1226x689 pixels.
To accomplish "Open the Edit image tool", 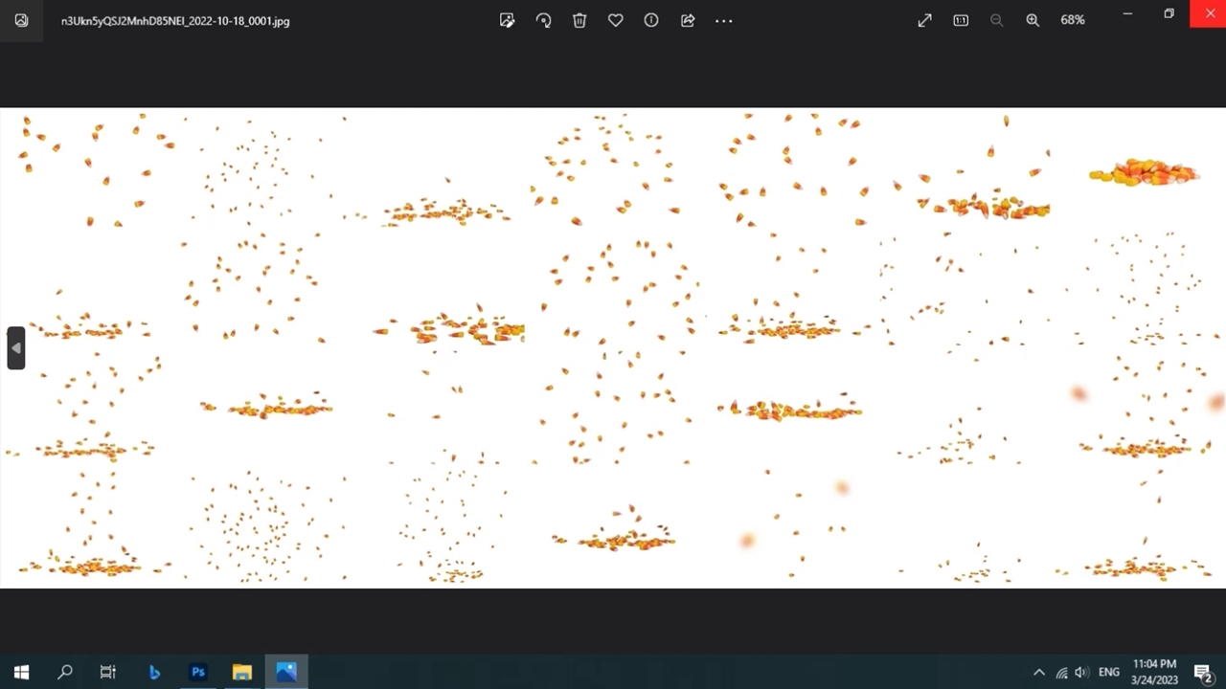I will 507,20.
